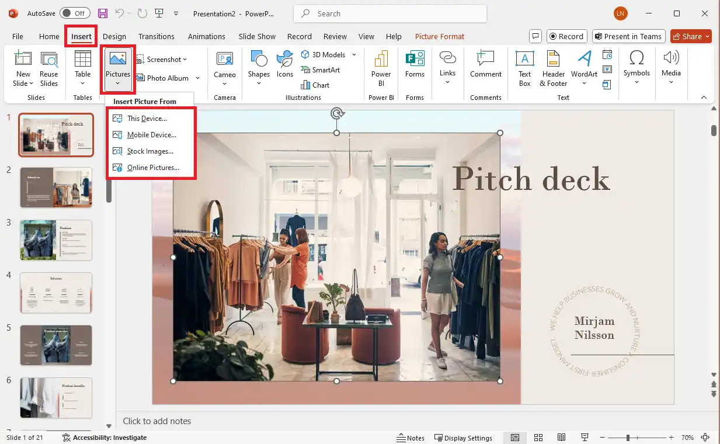This screenshot has width=720, height=444.
Task: Open the Icons library
Action: point(285,64)
